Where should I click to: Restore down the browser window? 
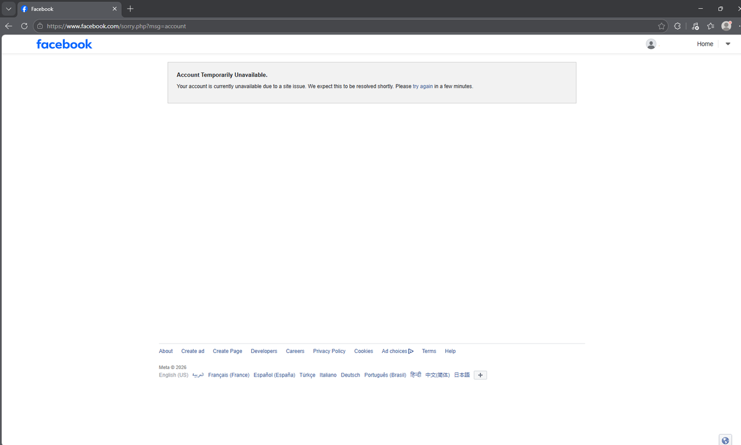(x=720, y=9)
